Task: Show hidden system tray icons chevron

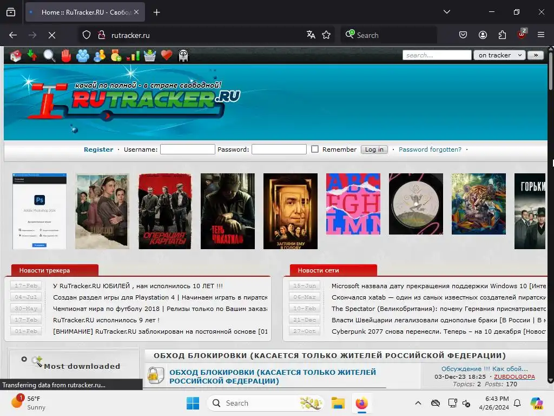Action: tap(418, 403)
